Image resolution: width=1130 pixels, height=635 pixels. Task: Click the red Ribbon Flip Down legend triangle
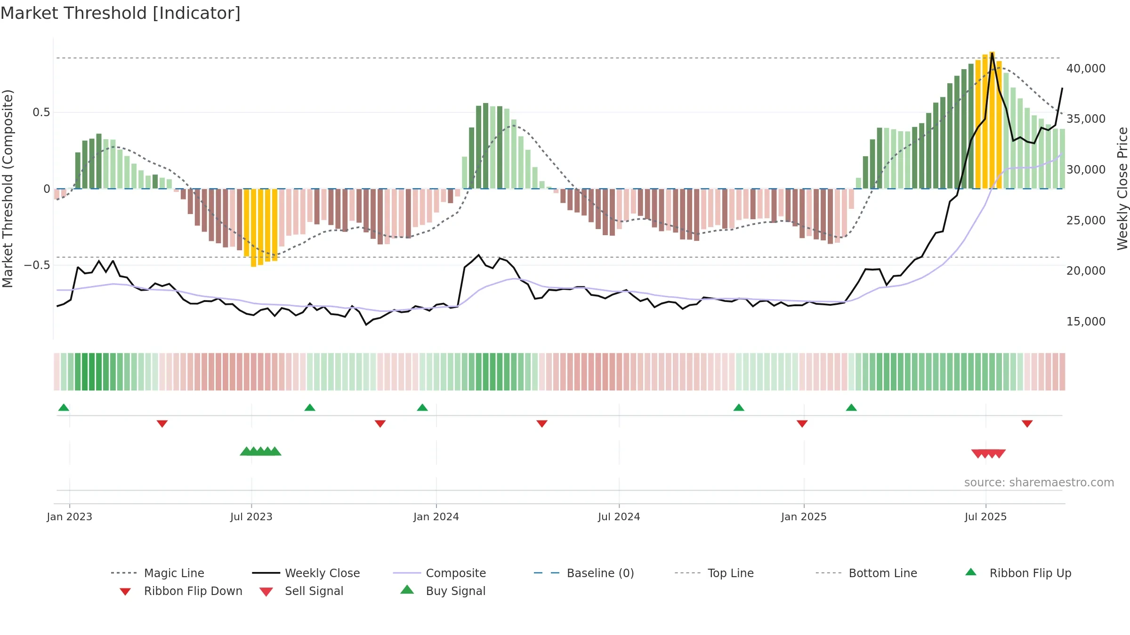[x=125, y=592]
